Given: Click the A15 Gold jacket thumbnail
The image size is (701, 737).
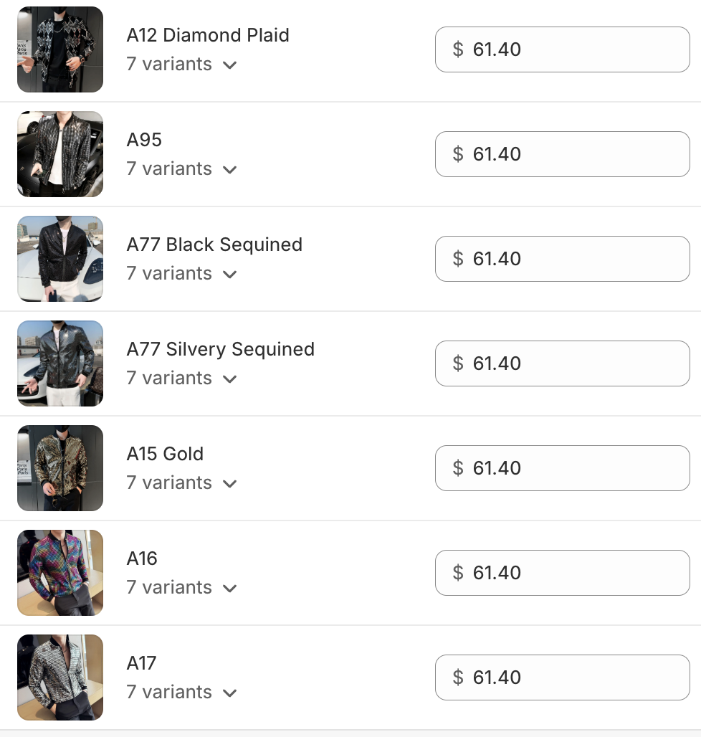Looking at the screenshot, I should tap(60, 468).
